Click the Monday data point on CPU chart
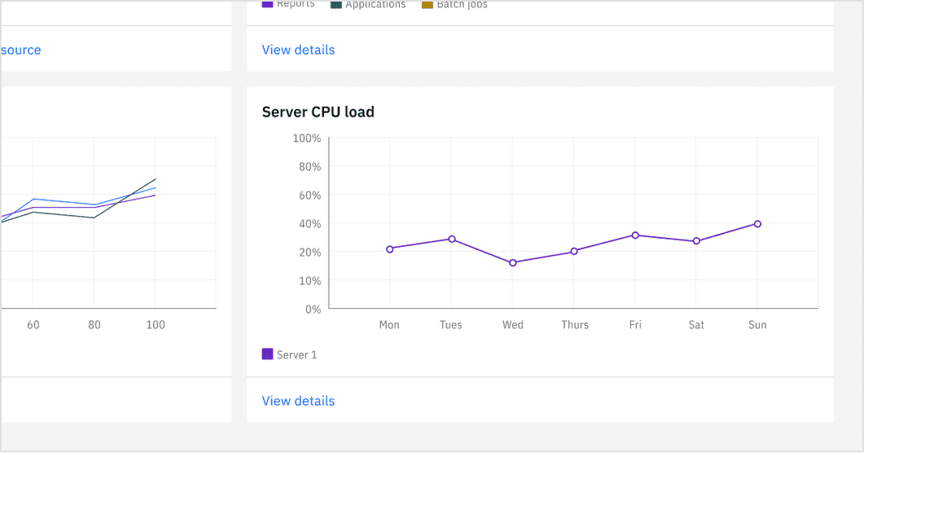This screenshot has height=528, width=938. [x=390, y=249]
